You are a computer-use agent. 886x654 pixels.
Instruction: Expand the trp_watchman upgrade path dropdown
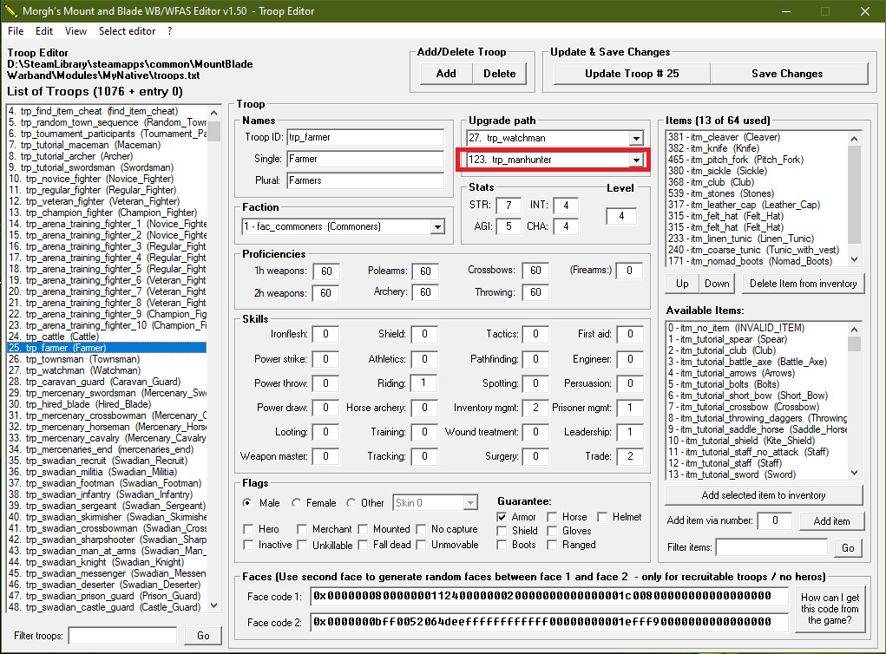pyautogui.click(x=636, y=139)
